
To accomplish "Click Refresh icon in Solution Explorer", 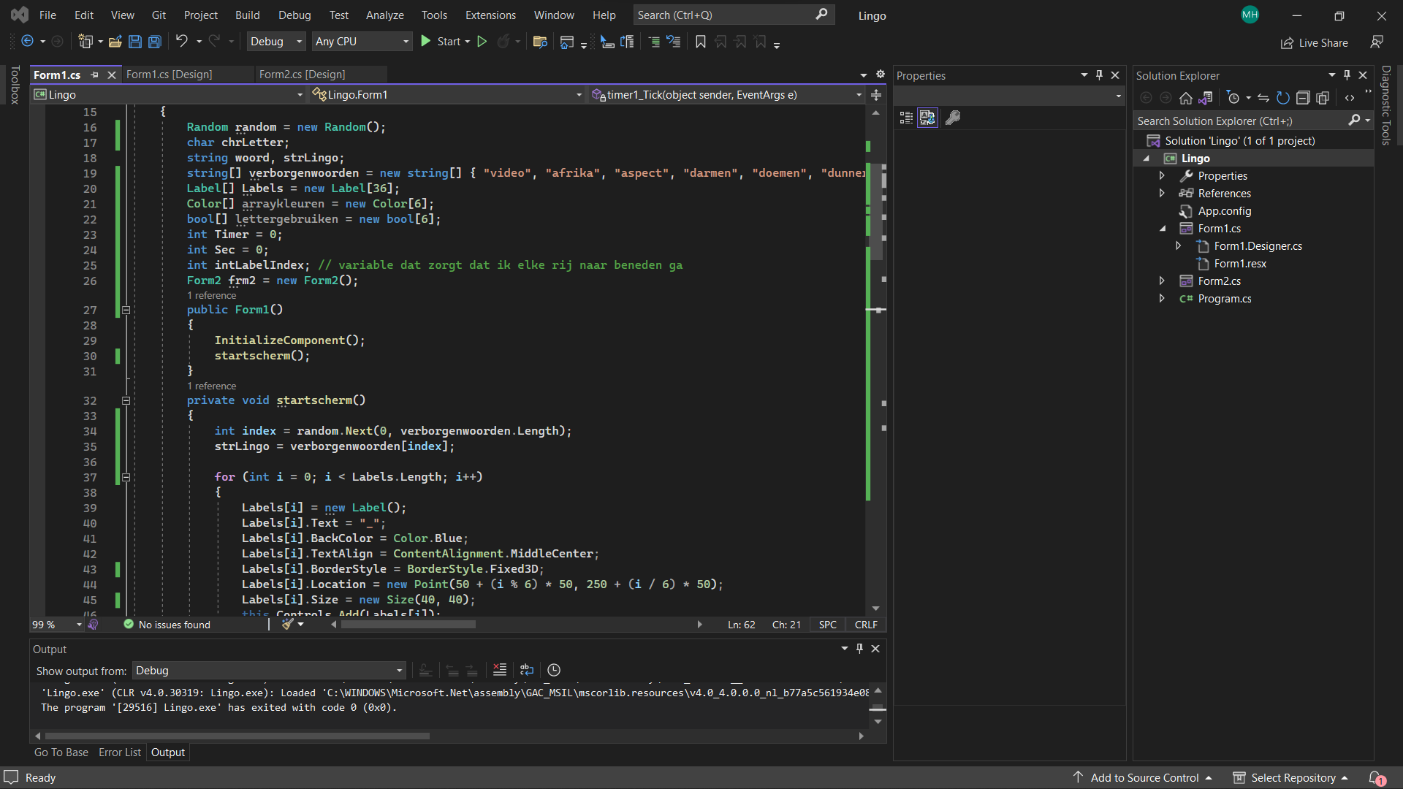I will tap(1283, 98).
